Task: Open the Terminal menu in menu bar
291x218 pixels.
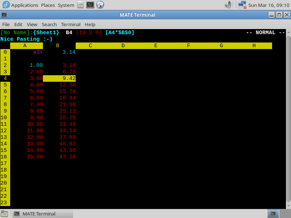Action: tap(71, 24)
